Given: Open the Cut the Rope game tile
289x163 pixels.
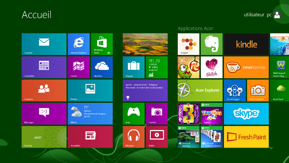Looking at the screenshot, I should 189,67.
